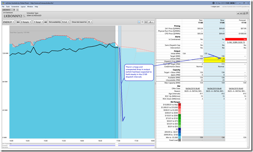Open the Help menu
Viewport: 253px width, 152px height.
36,7
